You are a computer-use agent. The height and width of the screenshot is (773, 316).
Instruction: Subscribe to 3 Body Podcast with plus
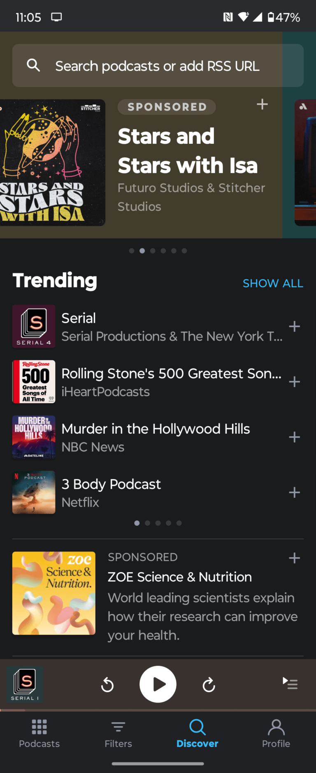point(294,493)
